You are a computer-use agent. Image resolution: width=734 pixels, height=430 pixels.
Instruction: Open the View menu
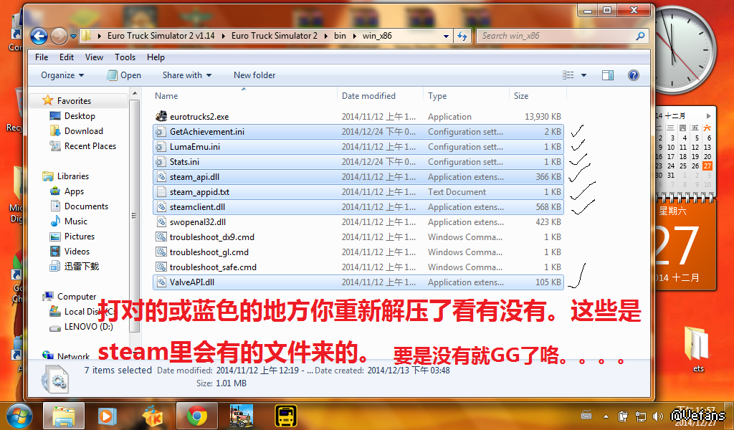pyautogui.click(x=94, y=57)
